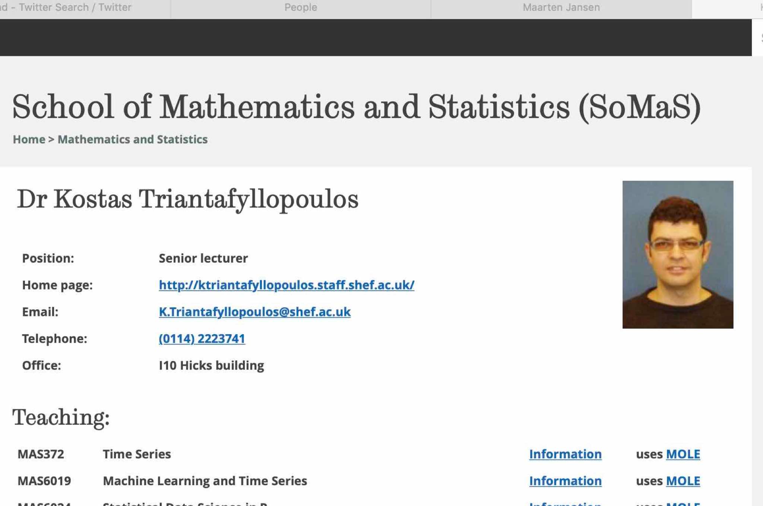
Task: Click the Machine Learning and Time Series title
Action: [205, 481]
